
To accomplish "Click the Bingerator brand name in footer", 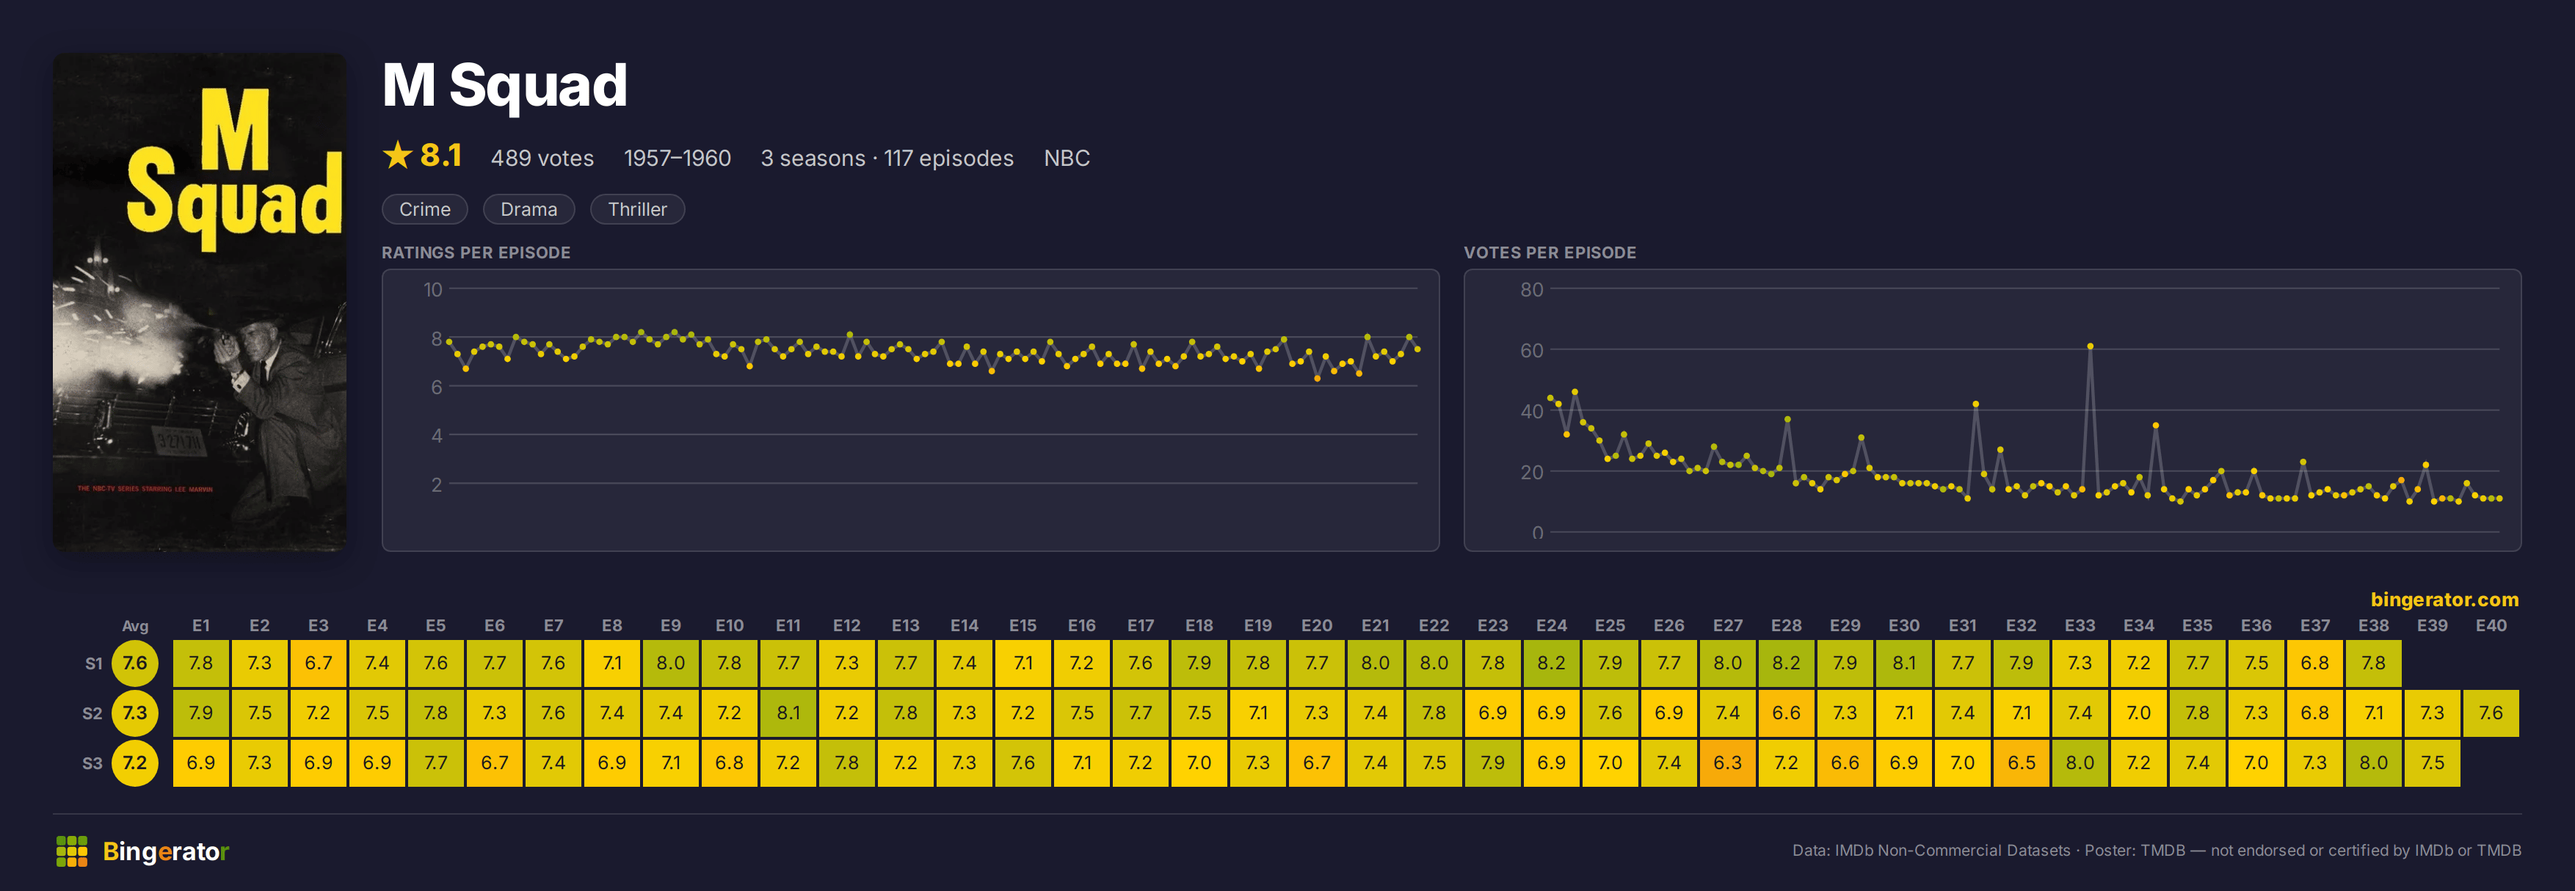I will (166, 851).
